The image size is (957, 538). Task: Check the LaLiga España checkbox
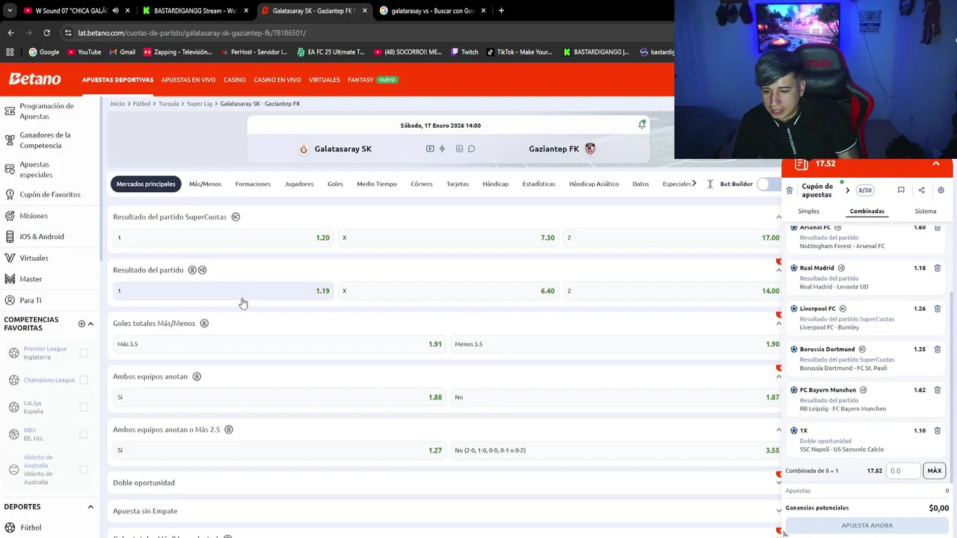pyautogui.click(x=84, y=407)
